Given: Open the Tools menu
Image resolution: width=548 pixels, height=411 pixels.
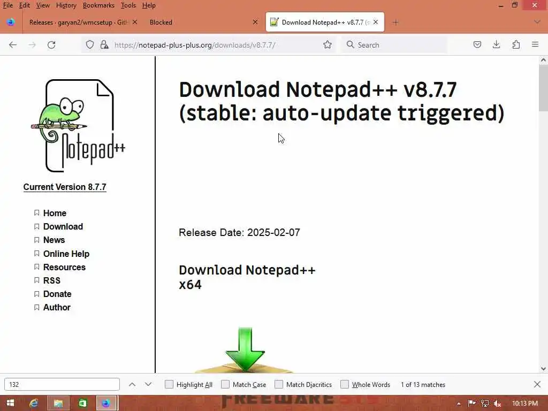Looking at the screenshot, I should 128,5.
